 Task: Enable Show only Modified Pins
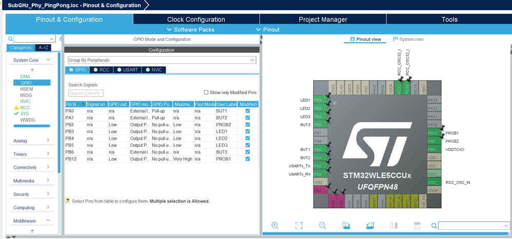[x=206, y=93]
